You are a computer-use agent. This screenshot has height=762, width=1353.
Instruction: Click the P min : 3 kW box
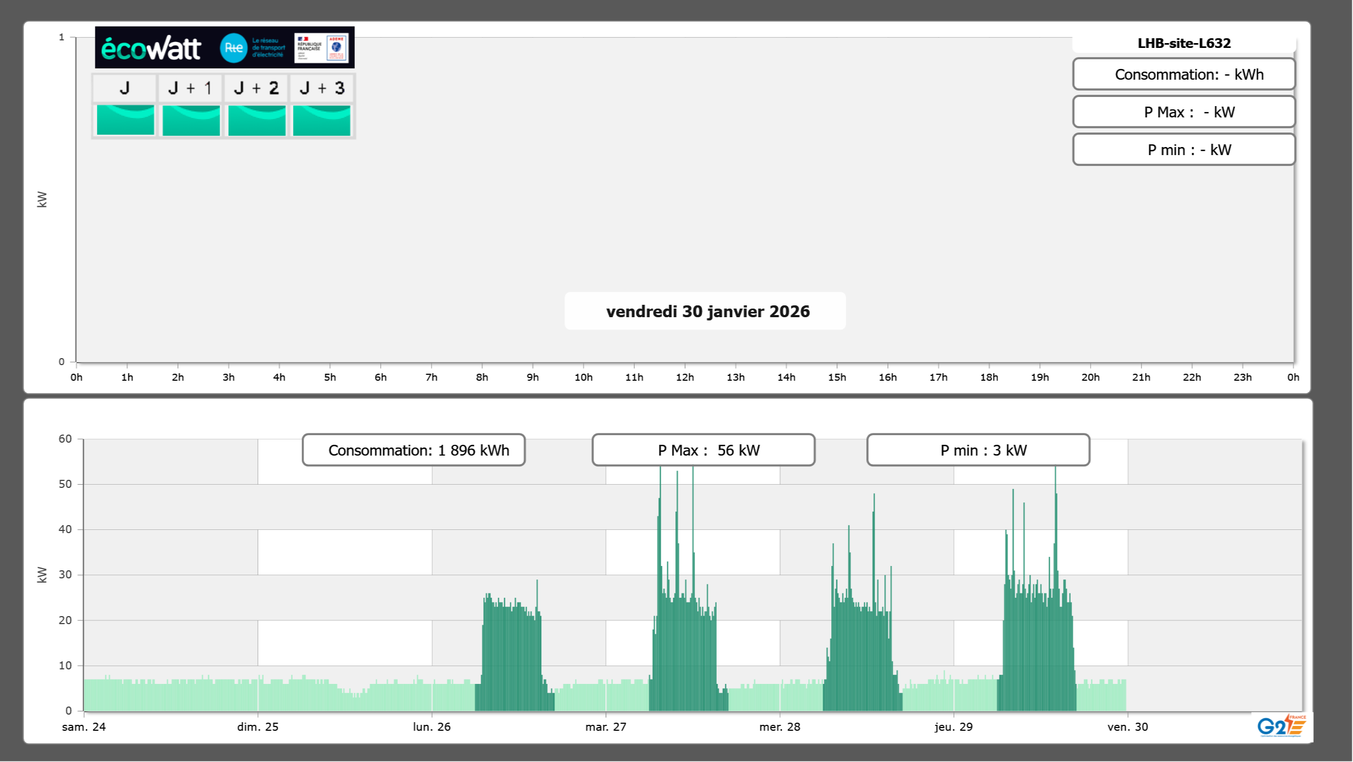(x=978, y=450)
